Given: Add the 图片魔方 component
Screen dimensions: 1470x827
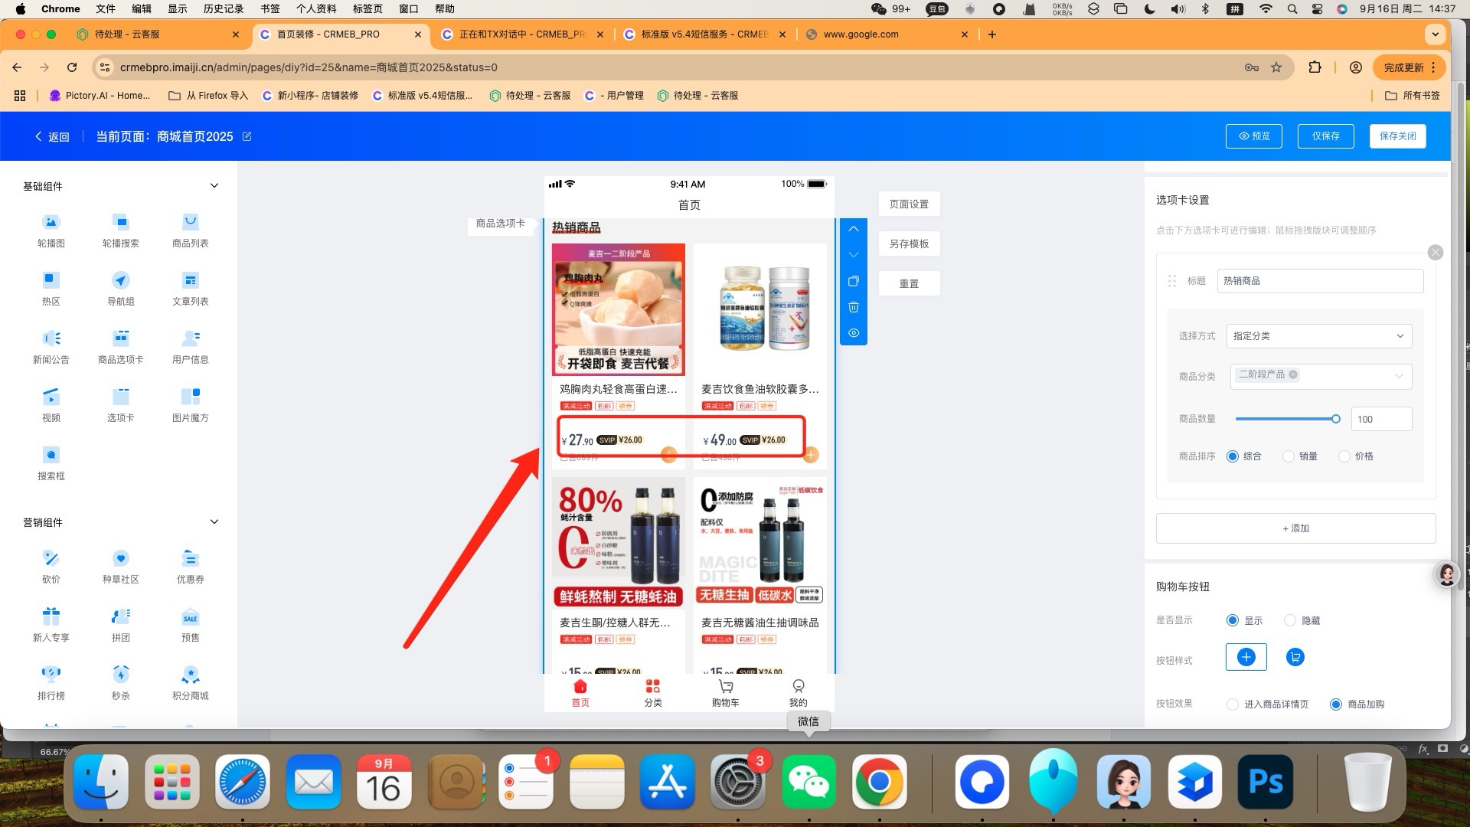Looking at the screenshot, I should [190, 405].
